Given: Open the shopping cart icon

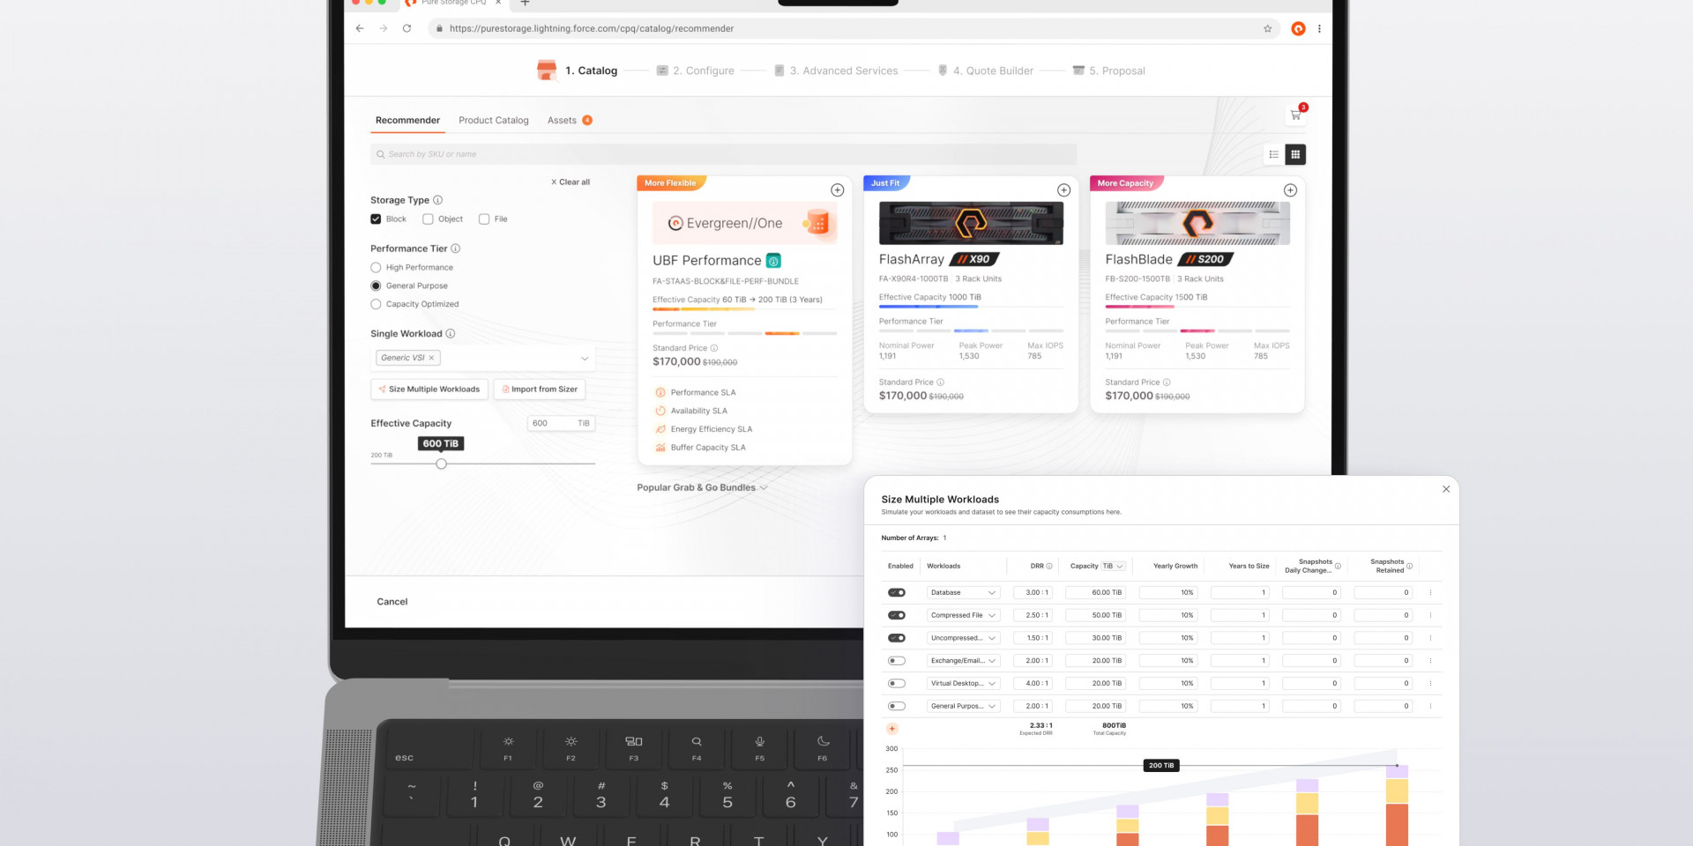Looking at the screenshot, I should (1295, 115).
